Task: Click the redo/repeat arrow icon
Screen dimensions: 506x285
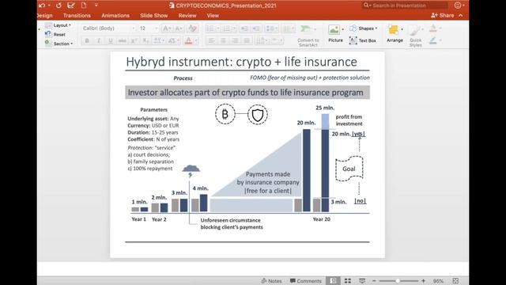Action: [x=59, y=6]
